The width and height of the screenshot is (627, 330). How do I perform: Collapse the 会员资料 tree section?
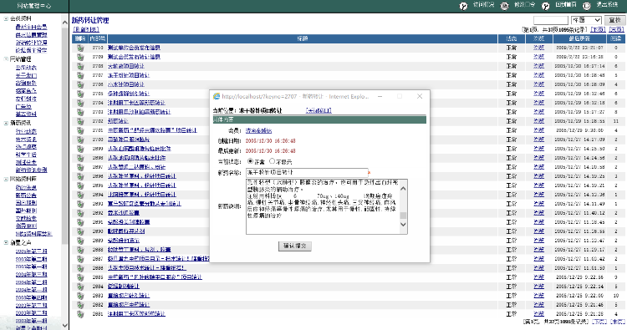(6, 18)
